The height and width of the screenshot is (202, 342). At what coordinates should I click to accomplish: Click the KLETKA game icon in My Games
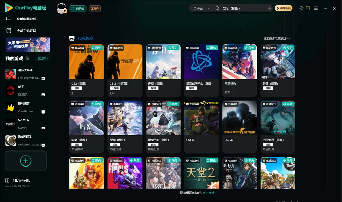coord(11,90)
